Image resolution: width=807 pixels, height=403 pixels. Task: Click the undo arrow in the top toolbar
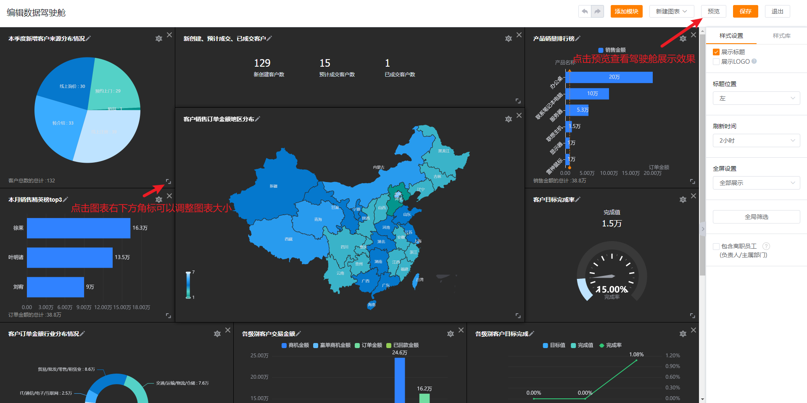coord(585,11)
